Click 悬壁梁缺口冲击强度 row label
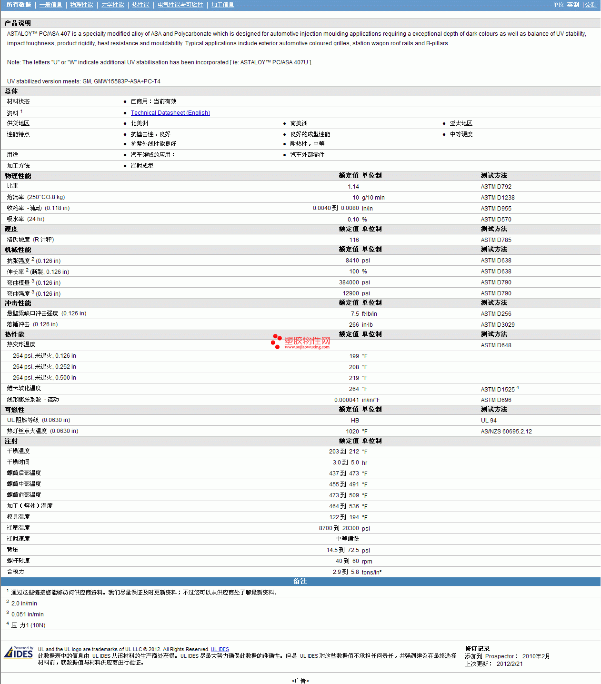Screen dimensions: 601x684 47,313
